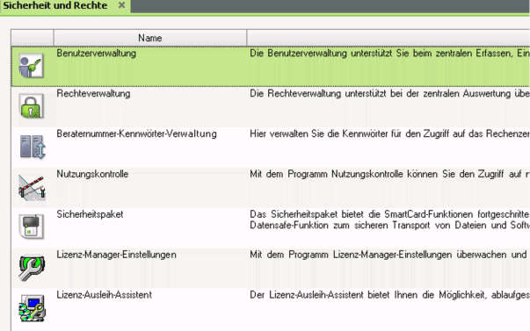
Task: Click description 'Der Lizenz-Ausleih-Assistent bietet Ihnen'
Action: click(x=389, y=295)
